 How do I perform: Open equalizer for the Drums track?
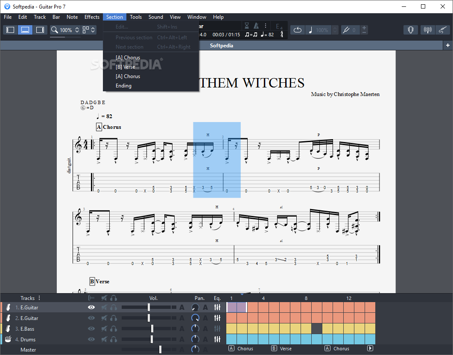coord(218,339)
